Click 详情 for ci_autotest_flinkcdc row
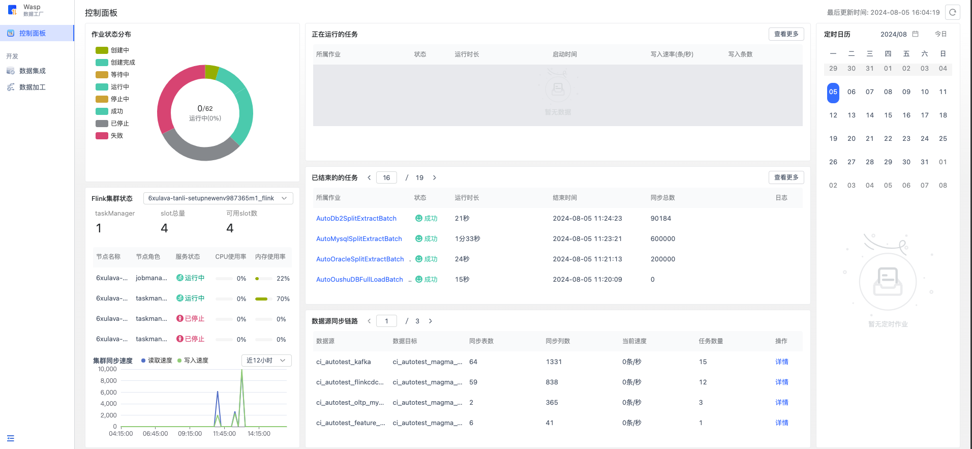The width and height of the screenshot is (972, 449). [x=782, y=382]
